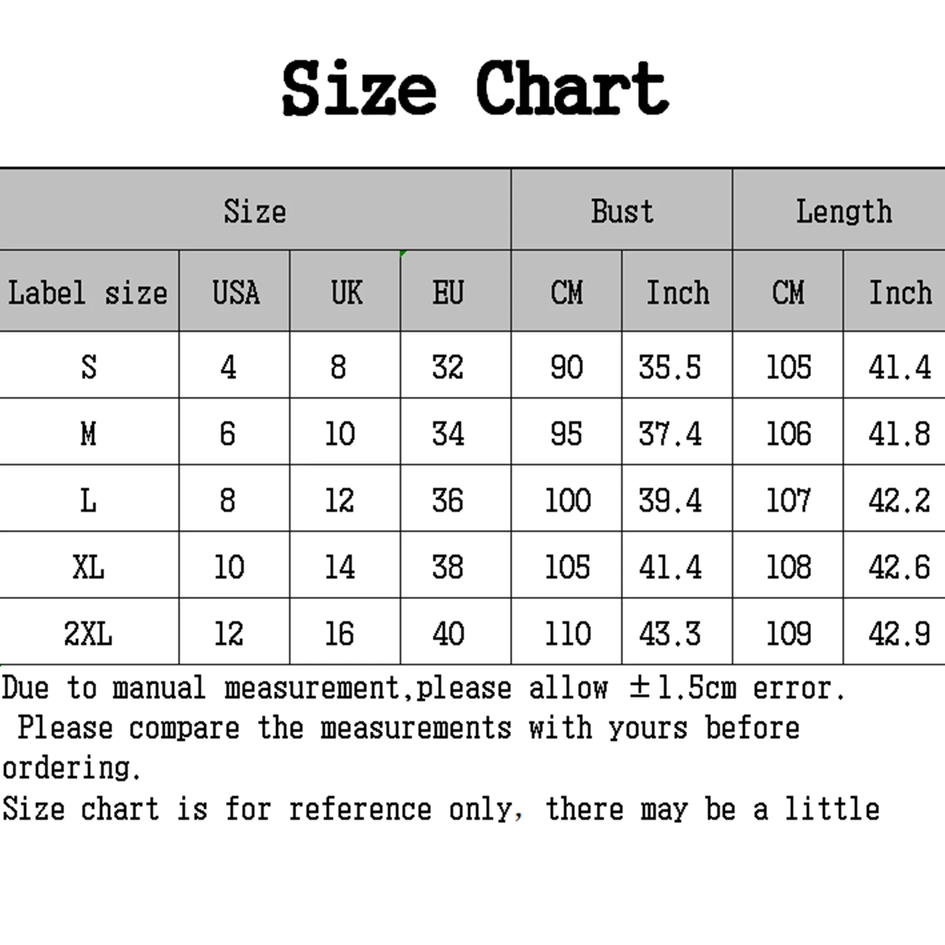Click bust inch value 43.3
This screenshot has width=945, height=945.
pos(670,633)
